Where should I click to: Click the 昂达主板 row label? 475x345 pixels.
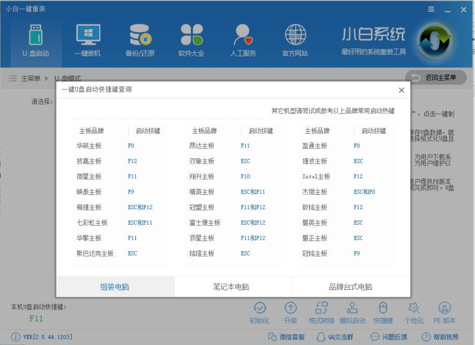coord(202,146)
